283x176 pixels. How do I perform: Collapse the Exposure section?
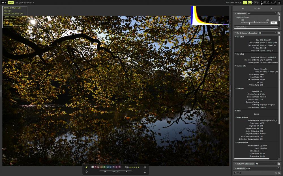tap(235, 88)
